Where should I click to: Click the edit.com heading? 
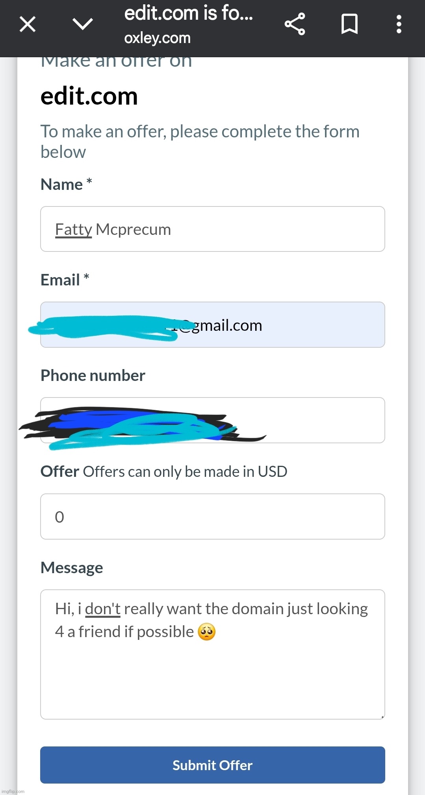[x=89, y=96]
